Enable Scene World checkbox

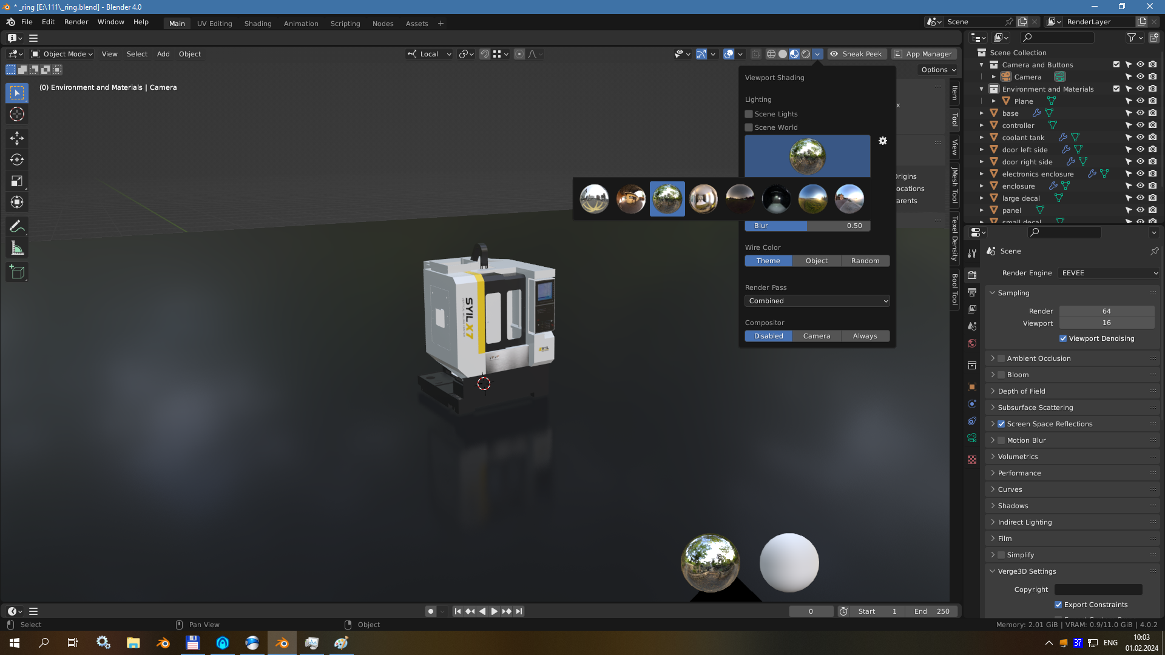click(749, 127)
